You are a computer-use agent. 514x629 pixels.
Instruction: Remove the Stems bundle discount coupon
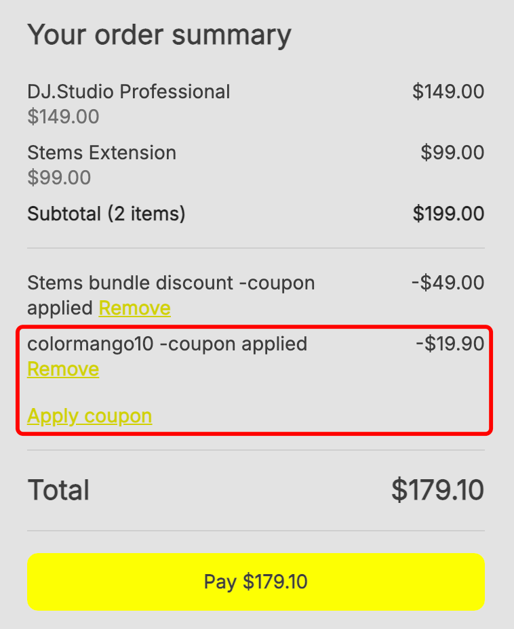pos(134,308)
